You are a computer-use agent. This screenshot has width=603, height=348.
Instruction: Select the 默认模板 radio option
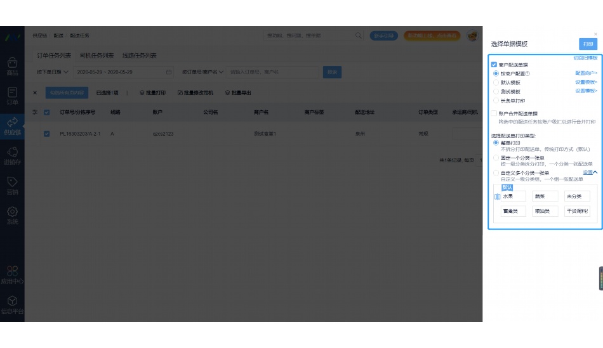pos(496,82)
